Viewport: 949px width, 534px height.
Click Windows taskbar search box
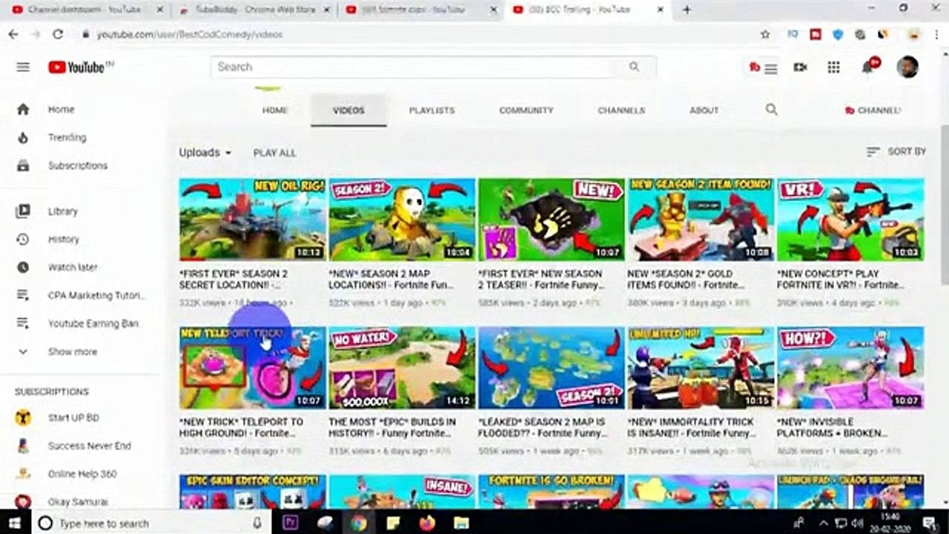point(152,523)
